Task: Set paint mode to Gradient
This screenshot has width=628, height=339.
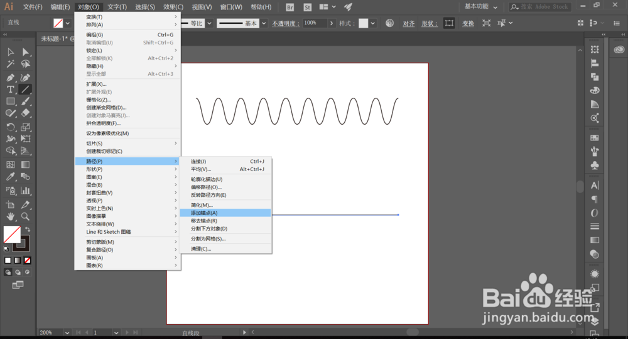Action: pos(18,260)
